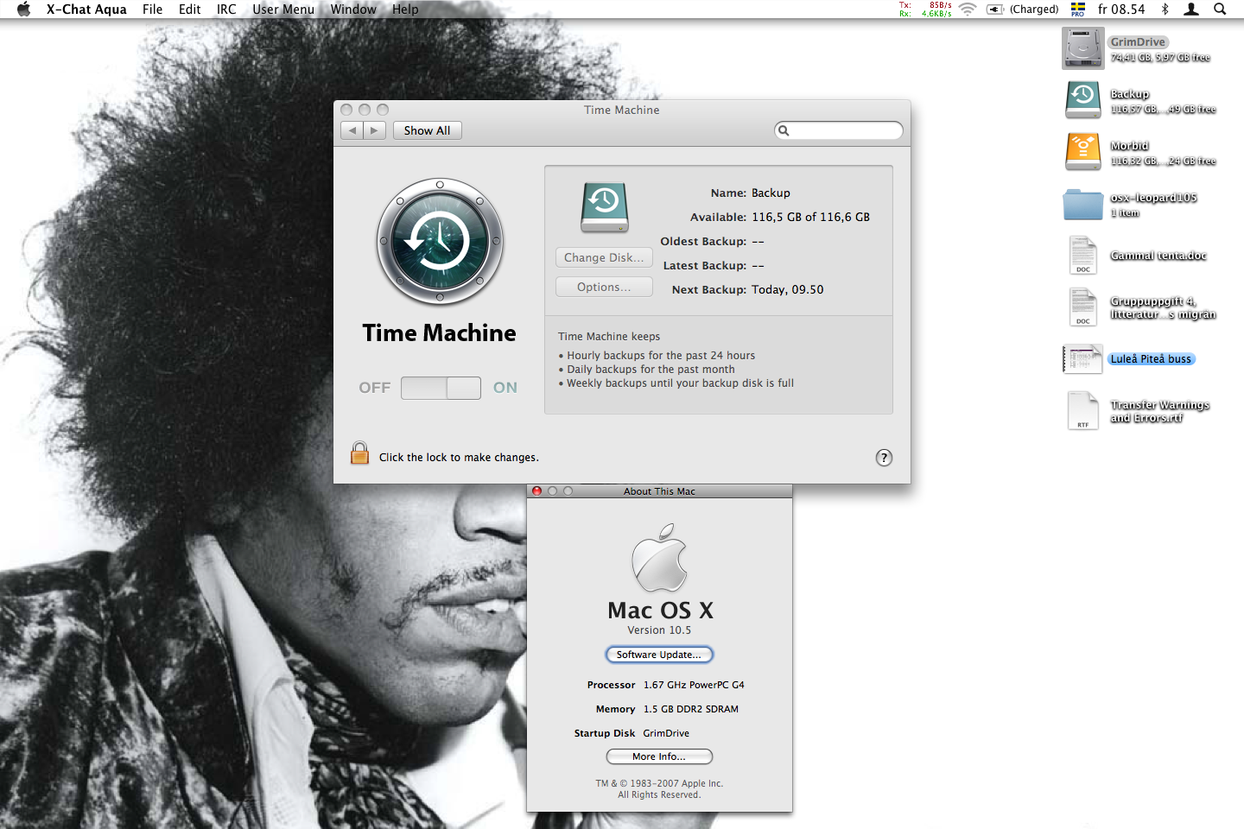Open the Bluetooth status menu

click(1165, 9)
